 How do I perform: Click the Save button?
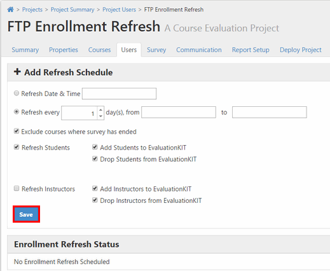[x=26, y=214]
